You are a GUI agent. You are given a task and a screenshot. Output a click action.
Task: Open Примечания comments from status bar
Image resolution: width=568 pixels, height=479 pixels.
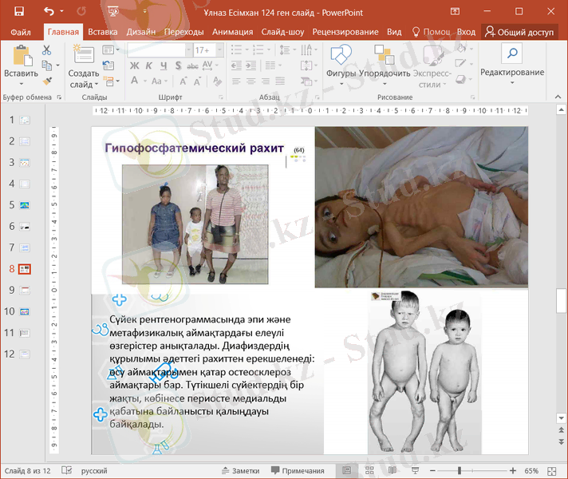pos(297,471)
